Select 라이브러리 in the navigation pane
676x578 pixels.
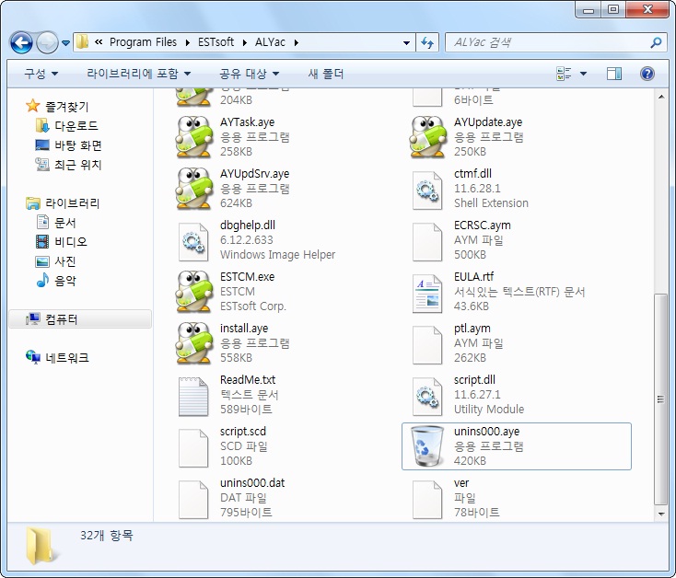73,203
